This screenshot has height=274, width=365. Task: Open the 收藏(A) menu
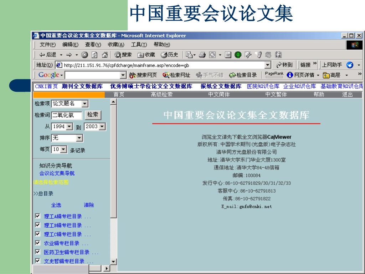116,45
